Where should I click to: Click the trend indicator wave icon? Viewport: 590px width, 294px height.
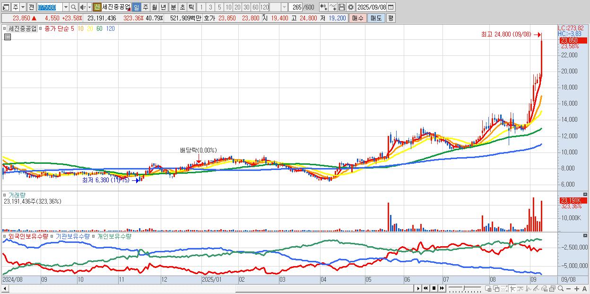(x=521, y=289)
